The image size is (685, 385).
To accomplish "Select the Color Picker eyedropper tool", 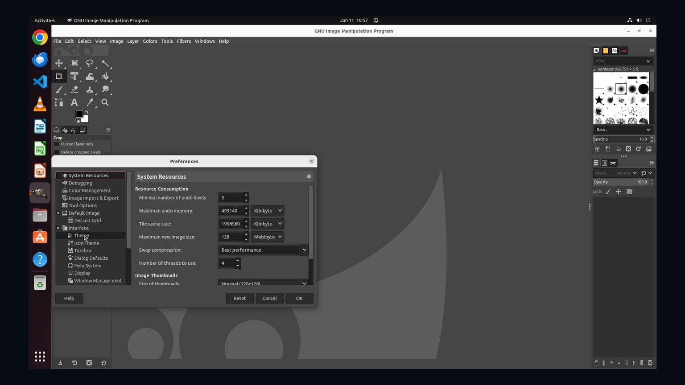I will click(90, 102).
